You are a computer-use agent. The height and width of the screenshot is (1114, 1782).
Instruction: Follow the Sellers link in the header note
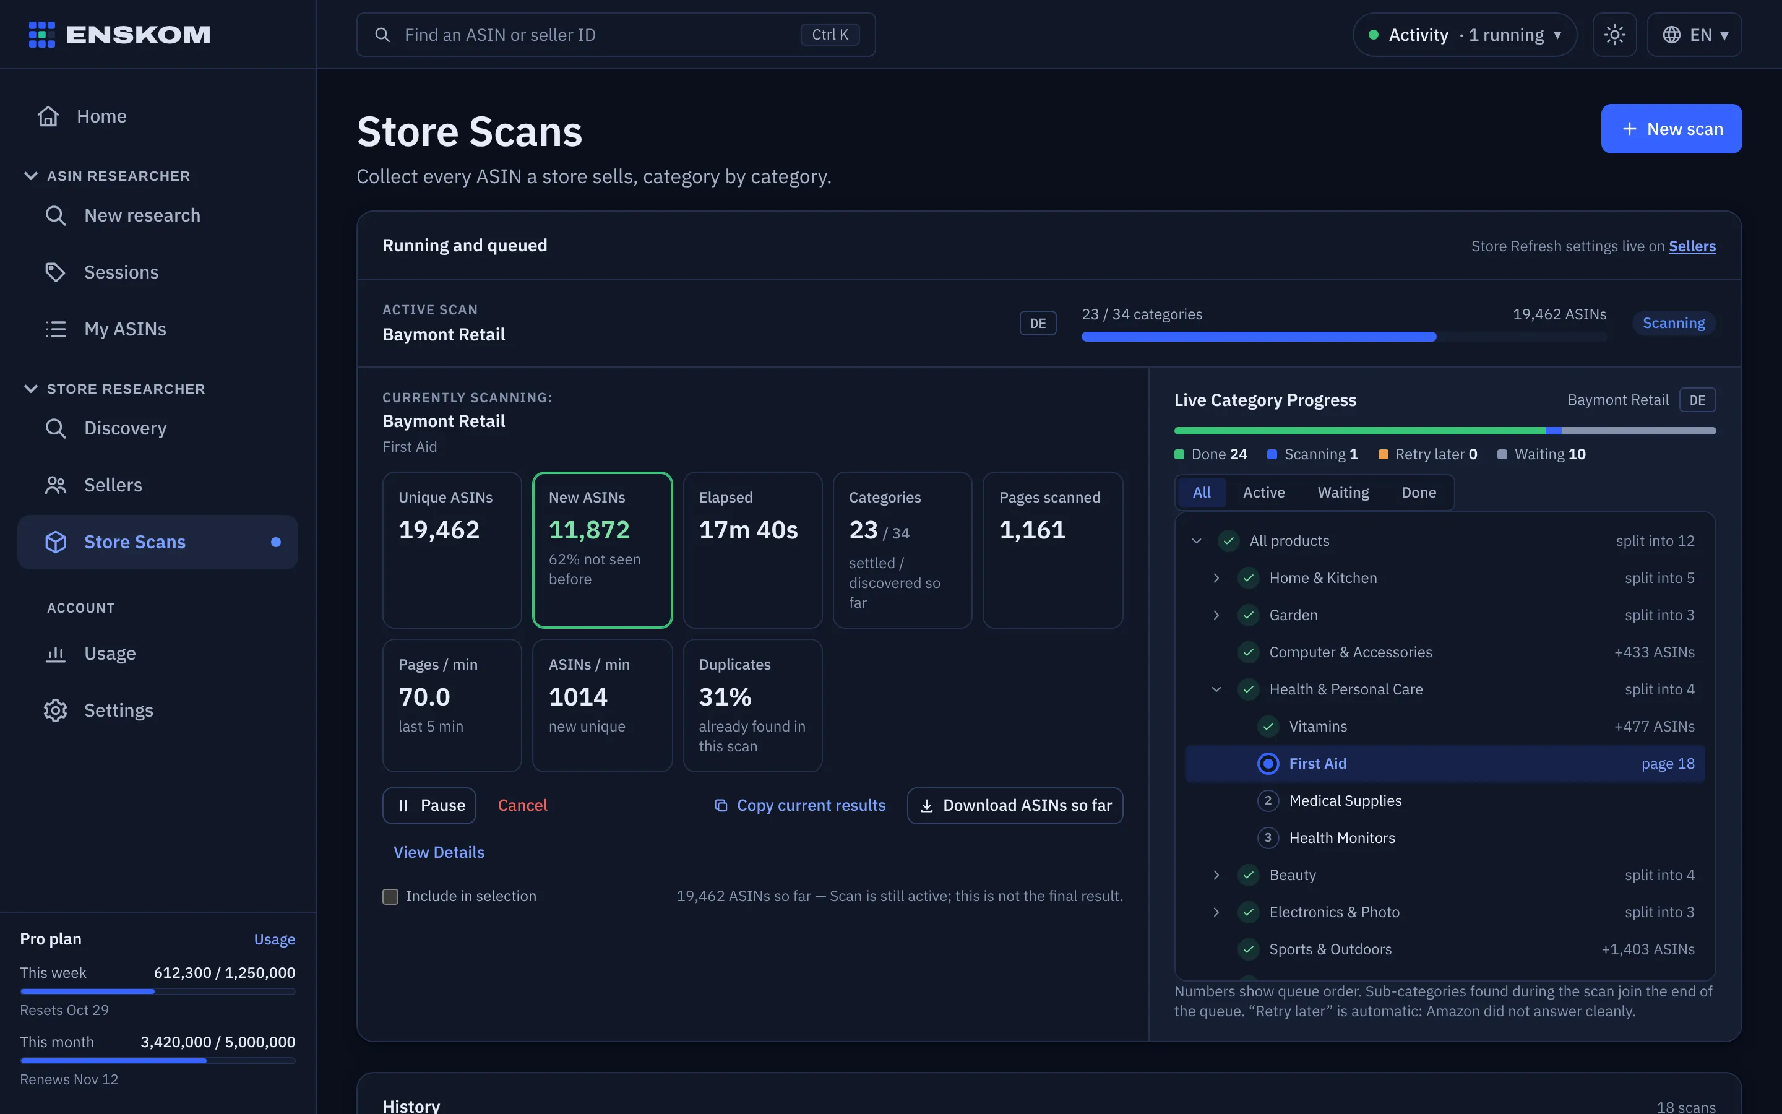[x=1692, y=246]
